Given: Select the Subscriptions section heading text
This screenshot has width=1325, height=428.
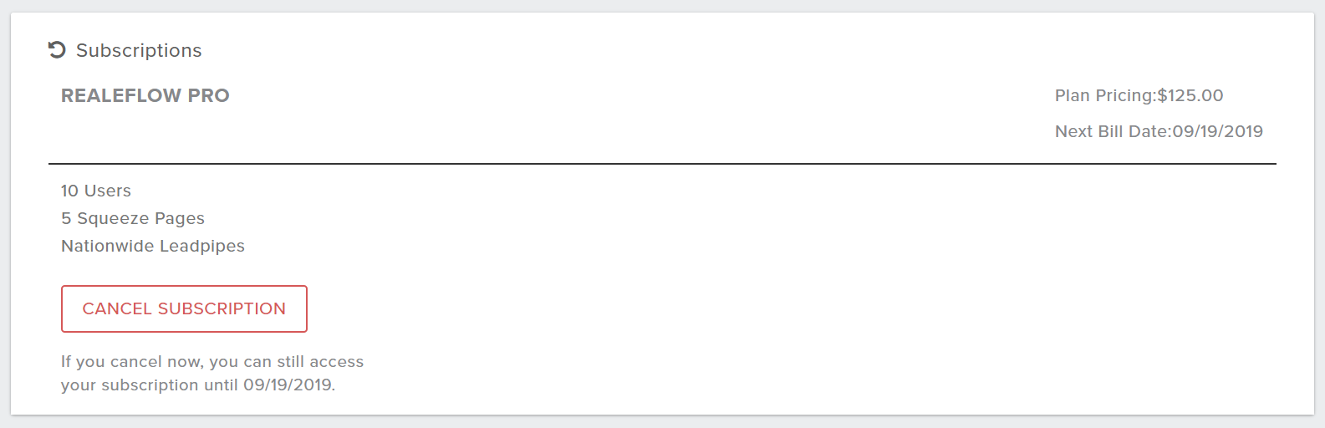Looking at the screenshot, I should 139,50.
